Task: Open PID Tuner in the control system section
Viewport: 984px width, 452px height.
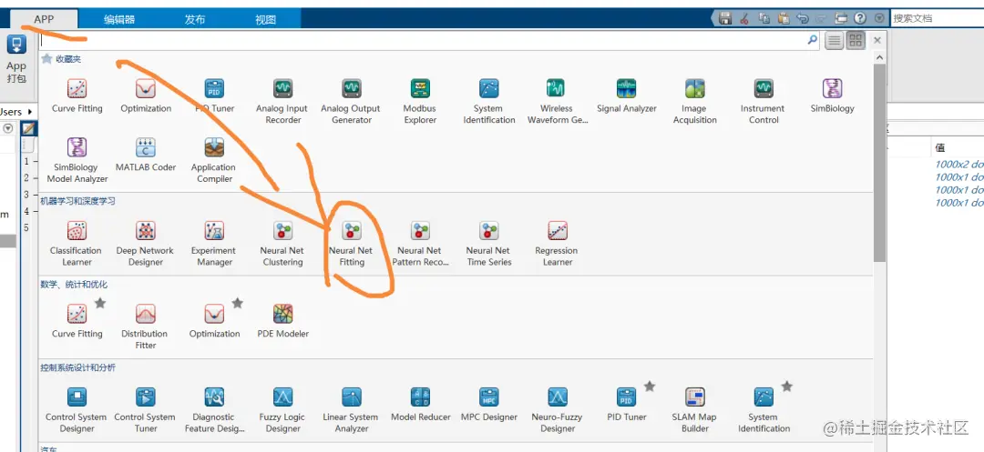Action: [626, 405]
